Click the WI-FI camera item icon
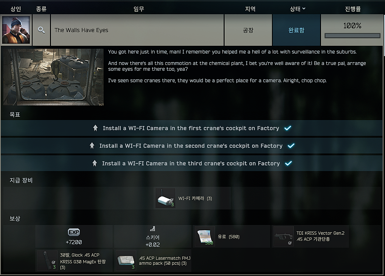 pyautogui.click(x=166, y=198)
